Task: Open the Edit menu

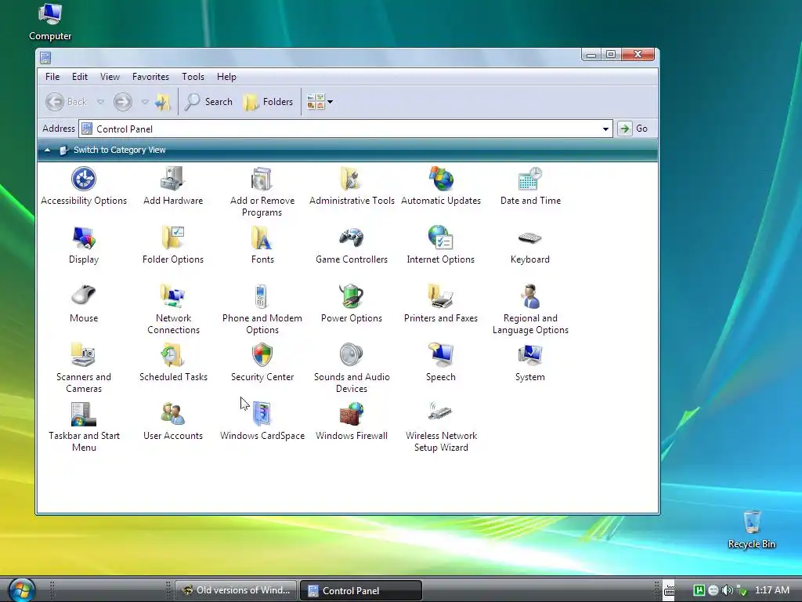Action: (80, 77)
